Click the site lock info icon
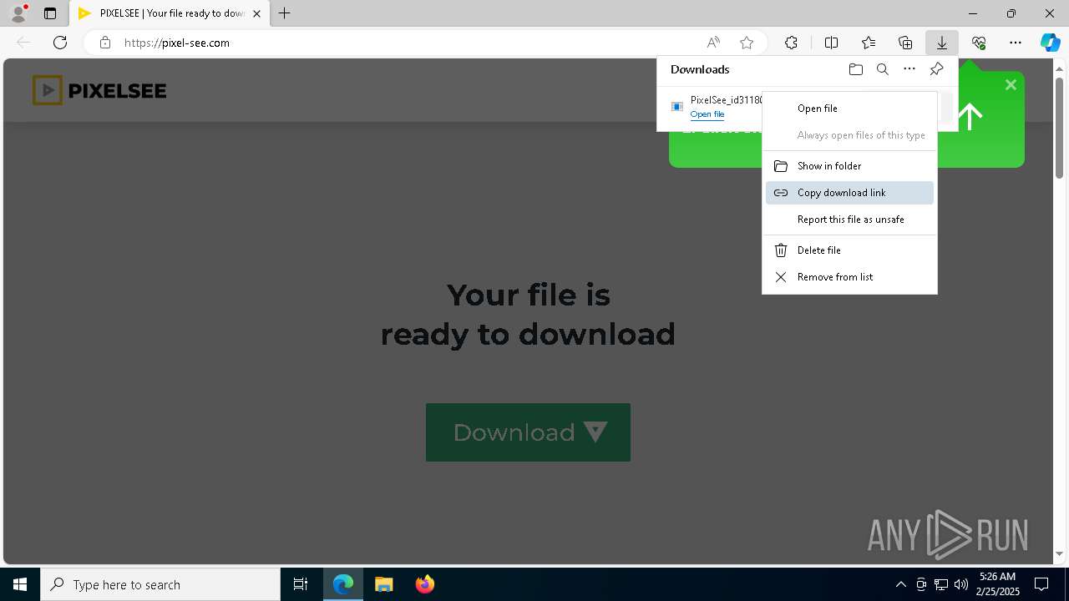Viewport: 1069px width, 601px height. click(x=105, y=43)
